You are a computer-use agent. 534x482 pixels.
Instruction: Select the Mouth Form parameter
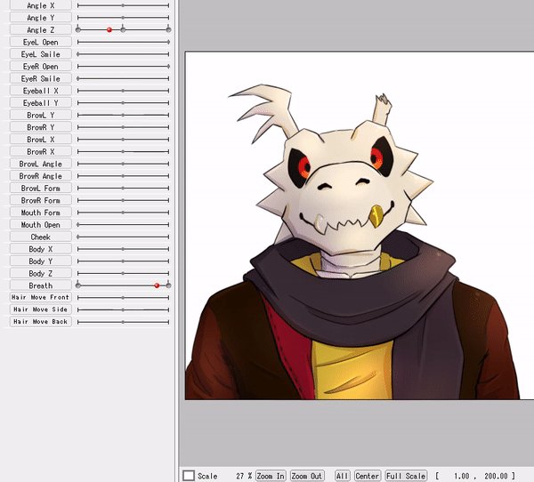tap(41, 213)
